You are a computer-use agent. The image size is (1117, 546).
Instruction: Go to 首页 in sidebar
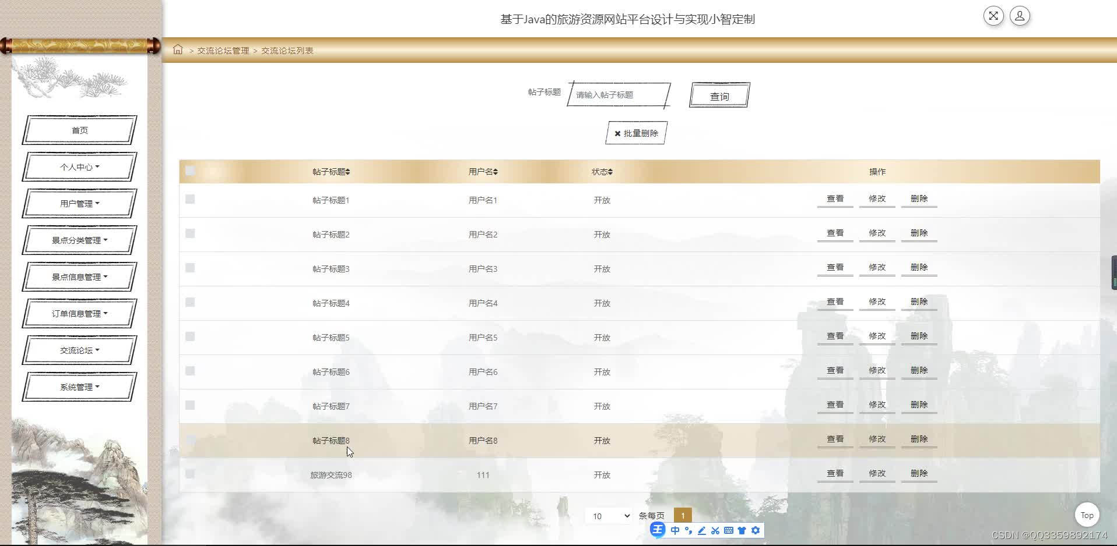pos(80,130)
